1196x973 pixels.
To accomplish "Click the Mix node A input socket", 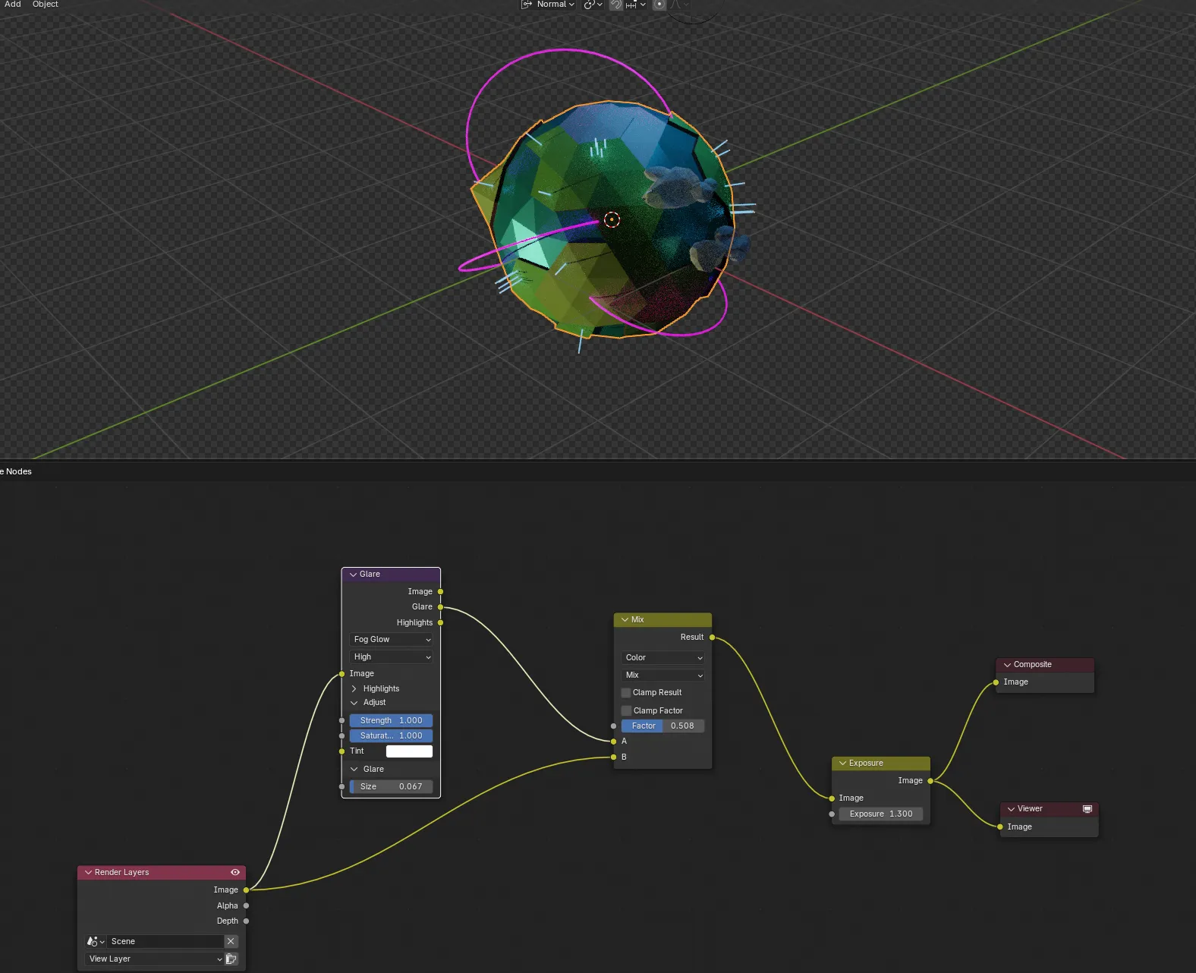I will (x=614, y=741).
